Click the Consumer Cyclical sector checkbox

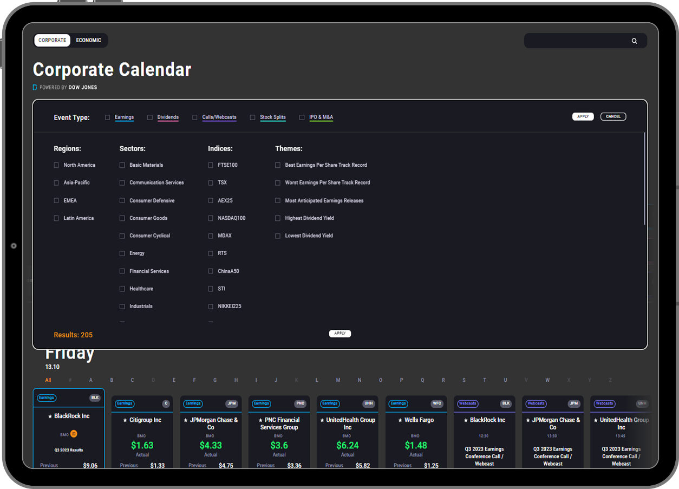[x=122, y=236]
